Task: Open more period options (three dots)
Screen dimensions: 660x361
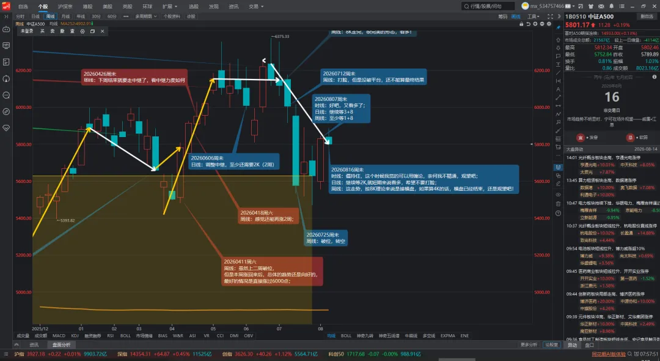Action: click(x=126, y=17)
